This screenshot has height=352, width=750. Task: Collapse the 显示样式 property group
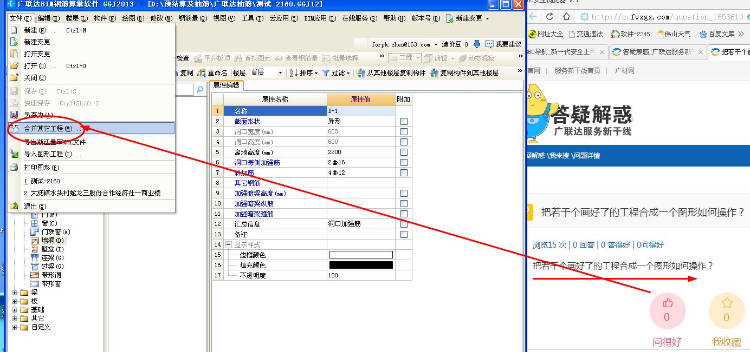coord(228,245)
